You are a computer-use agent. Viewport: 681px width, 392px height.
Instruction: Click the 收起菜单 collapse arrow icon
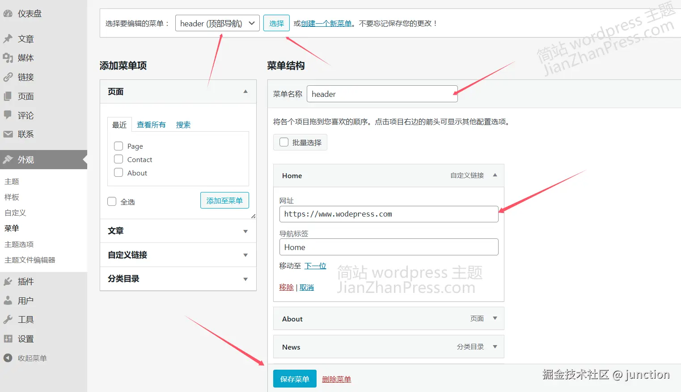[x=8, y=358]
